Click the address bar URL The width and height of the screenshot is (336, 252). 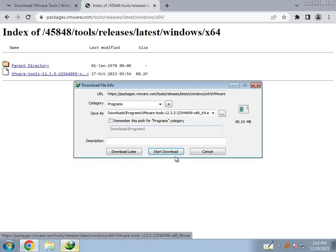pos(105,17)
